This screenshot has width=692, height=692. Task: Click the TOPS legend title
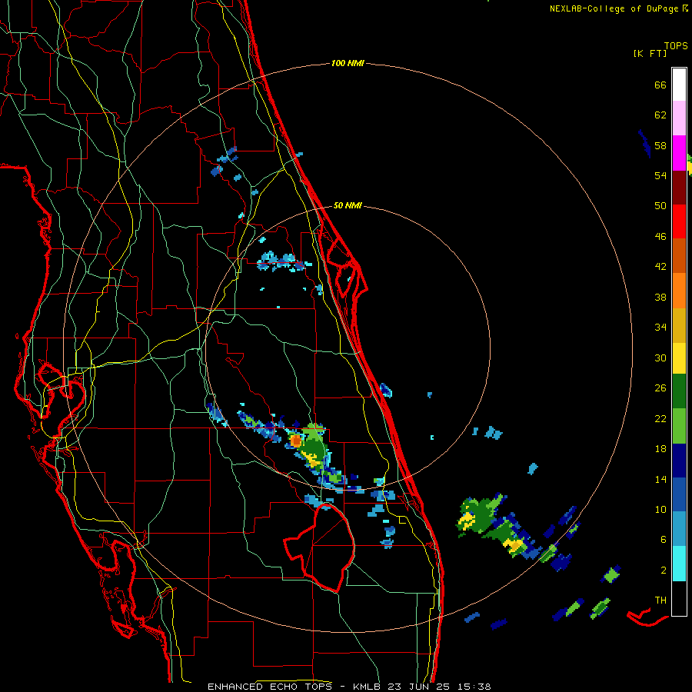click(x=676, y=46)
